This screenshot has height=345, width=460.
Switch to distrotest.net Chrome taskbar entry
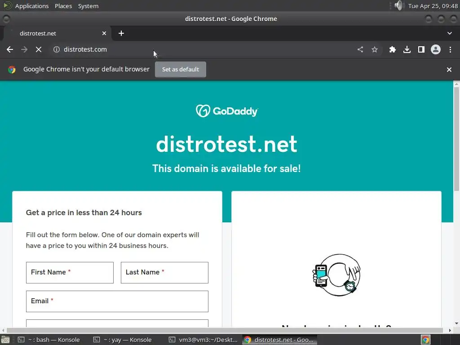pyautogui.click(x=280, y=340)
